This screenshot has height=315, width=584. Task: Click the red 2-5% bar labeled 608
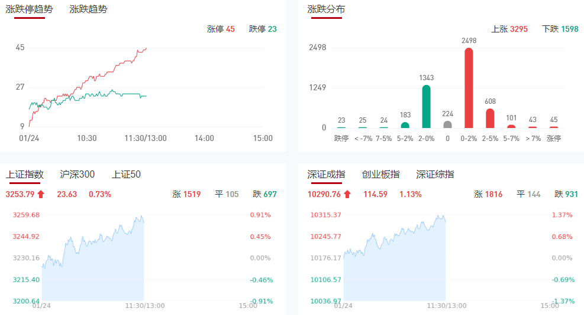(490, 118)
